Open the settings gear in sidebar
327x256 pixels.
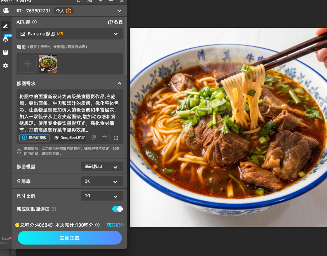(x=6, y=66)
